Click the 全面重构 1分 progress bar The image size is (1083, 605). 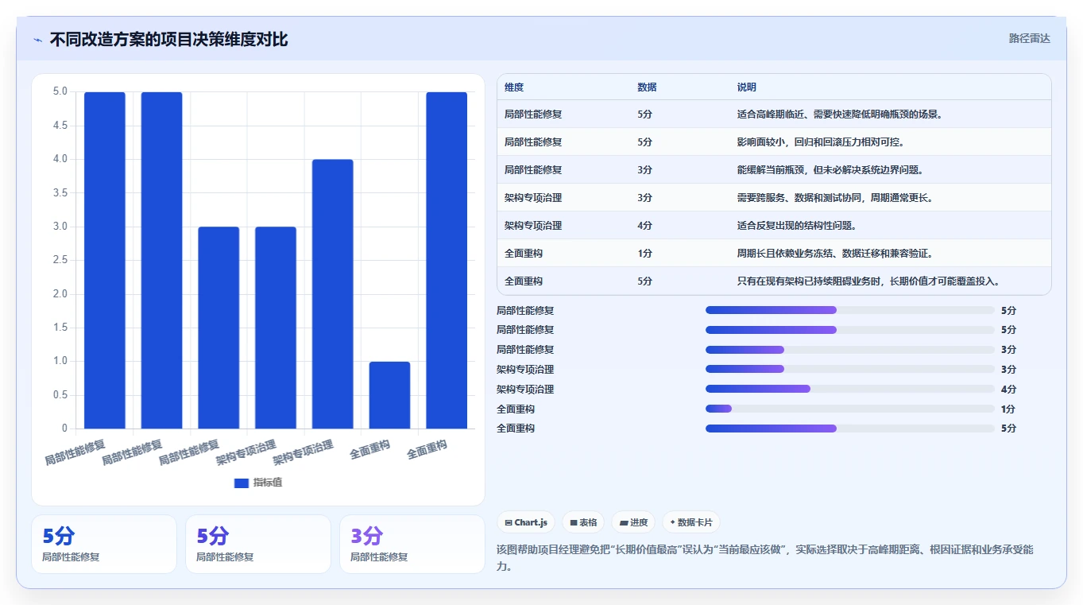tap(850, 409)
